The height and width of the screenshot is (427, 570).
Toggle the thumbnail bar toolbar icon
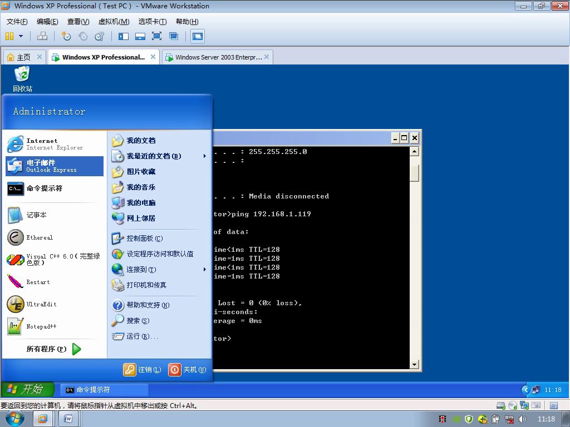pyautogui.click(x=140, y=36)
